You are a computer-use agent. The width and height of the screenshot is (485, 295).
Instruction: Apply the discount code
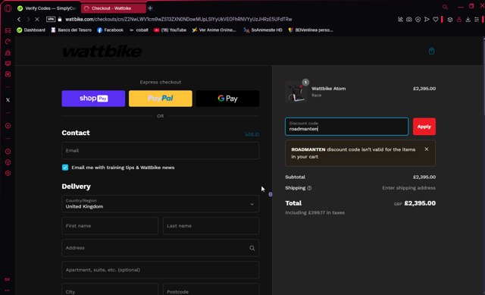[x=424, y=127]
